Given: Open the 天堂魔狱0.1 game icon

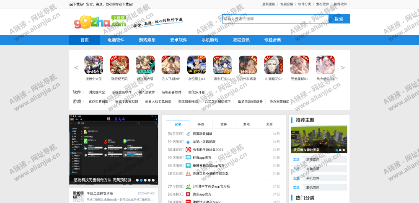Looking at the screenshot, I should (300, 64).
